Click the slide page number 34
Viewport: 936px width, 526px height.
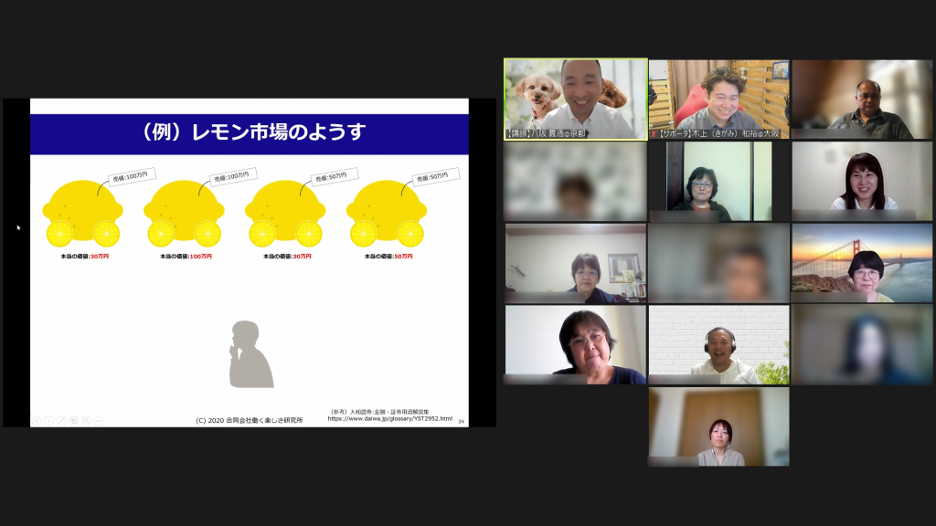click(x=461, y=421)
